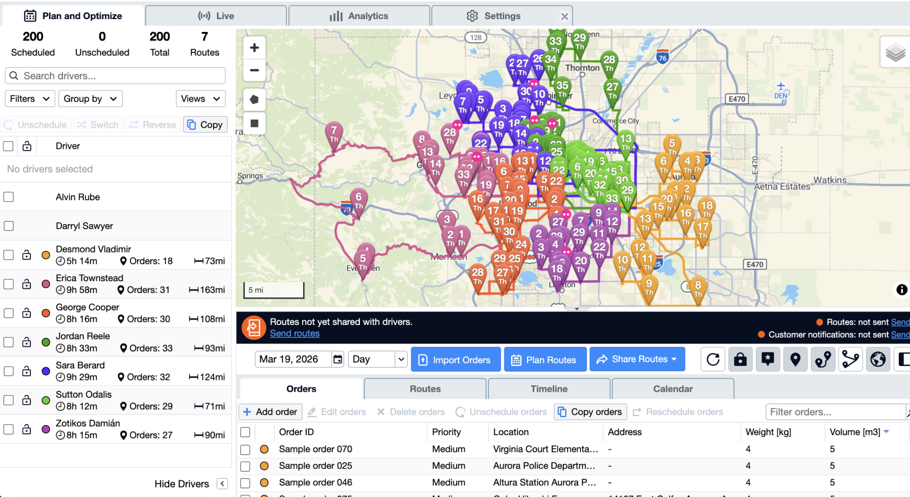This screenshot has width=910, height=497.
Task: Toggle lock for Erica Townstead's route
Action: click(x=26, y=284)
